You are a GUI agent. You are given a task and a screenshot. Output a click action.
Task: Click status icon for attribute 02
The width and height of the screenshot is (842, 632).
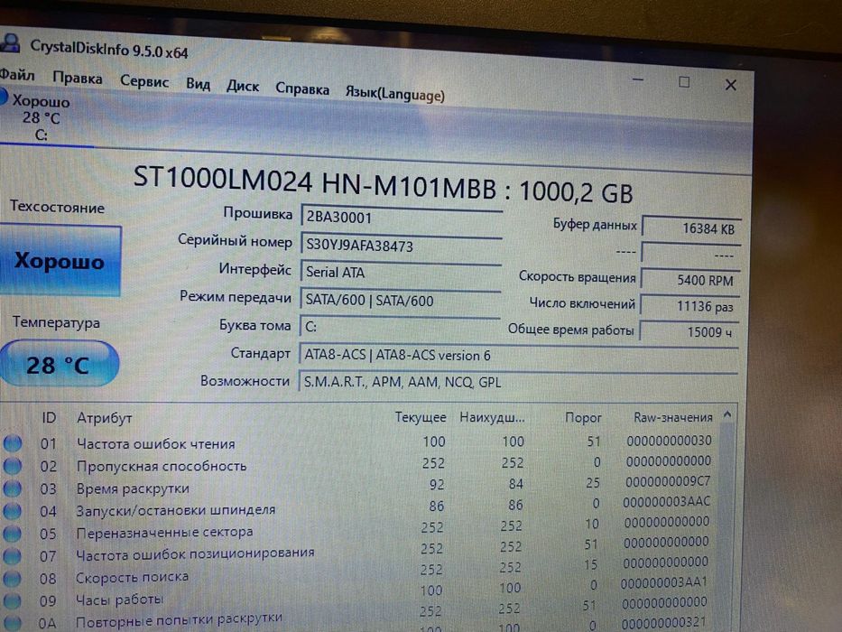coord(13,466)
